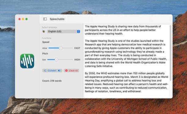Clear all text with Clear All
The height and width of the screenshot is (114, 187).
click(x=71, y=71)
